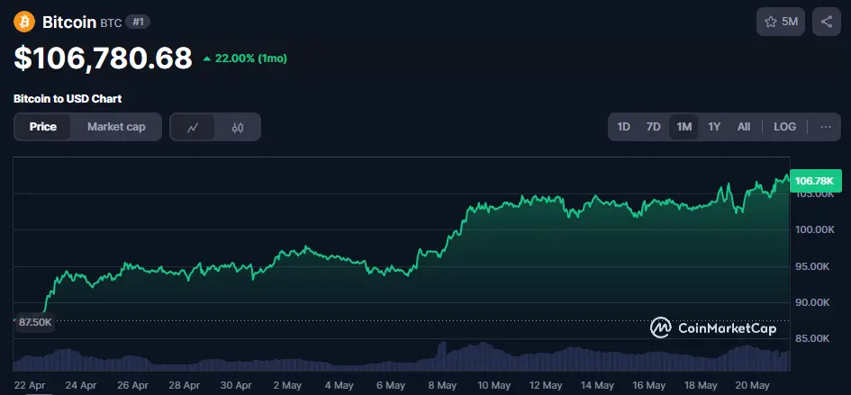Click the #1 rank badge
851x395 pixels.
pos(138,22)
